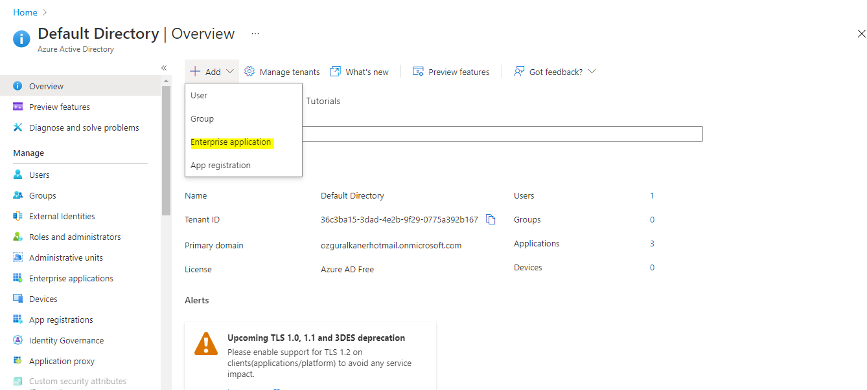867x390 pixels.
Task: Click the Devices icon in sidebar
Action: coord(17,299)
